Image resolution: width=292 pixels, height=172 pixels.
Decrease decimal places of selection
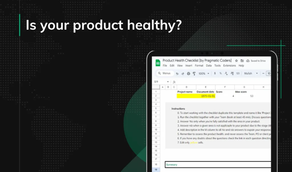(226, 73)
